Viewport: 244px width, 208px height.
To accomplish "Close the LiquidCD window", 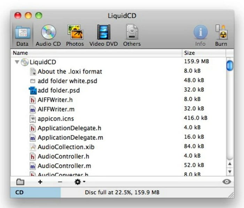I will coord(18,16).
